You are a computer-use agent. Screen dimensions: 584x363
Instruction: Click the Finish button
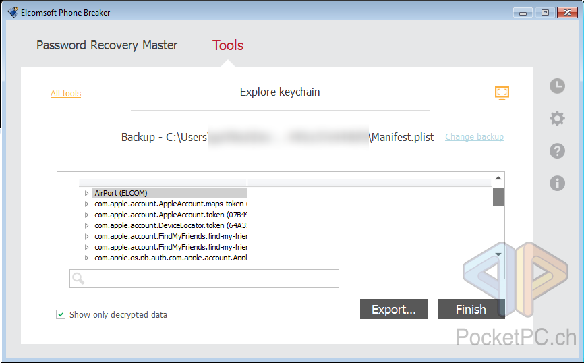point(471,309)
